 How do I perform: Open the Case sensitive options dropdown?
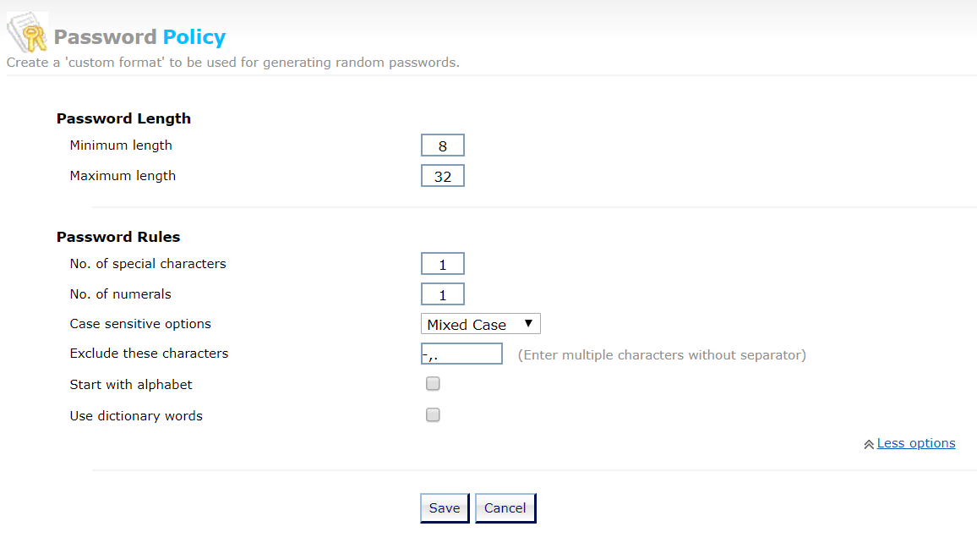point(480,323)
